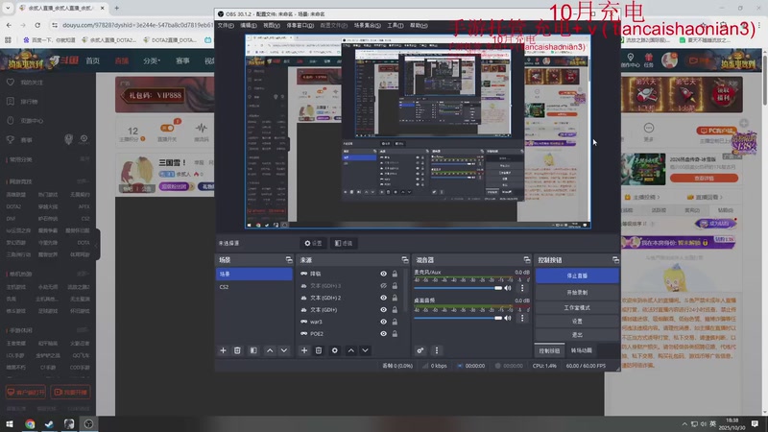Mute the Mic/Aux channel speaker icon
Viewport: 768px width, 432px height.
point(508,288)
